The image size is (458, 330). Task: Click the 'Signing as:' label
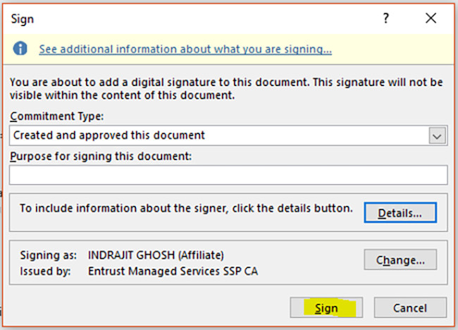tap(44, 255)
